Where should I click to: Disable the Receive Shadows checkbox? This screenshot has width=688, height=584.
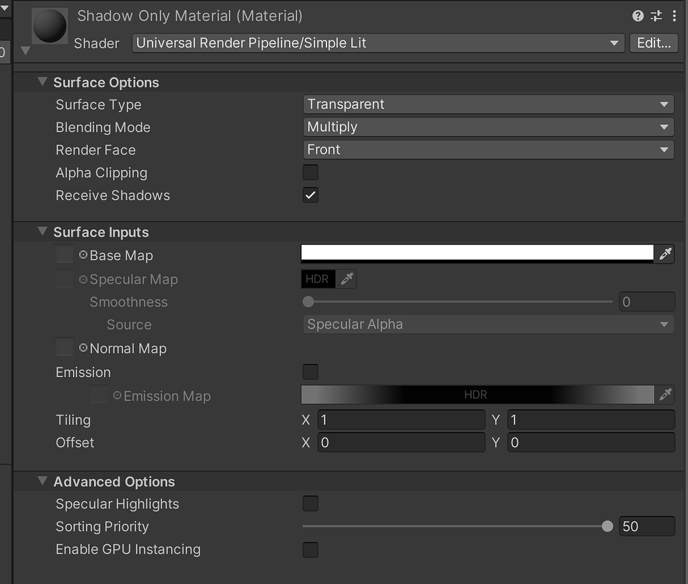click(x=310, y=196)
